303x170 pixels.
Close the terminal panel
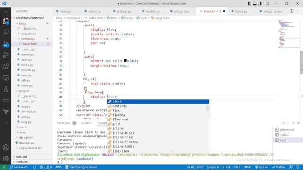pos(298,123)
